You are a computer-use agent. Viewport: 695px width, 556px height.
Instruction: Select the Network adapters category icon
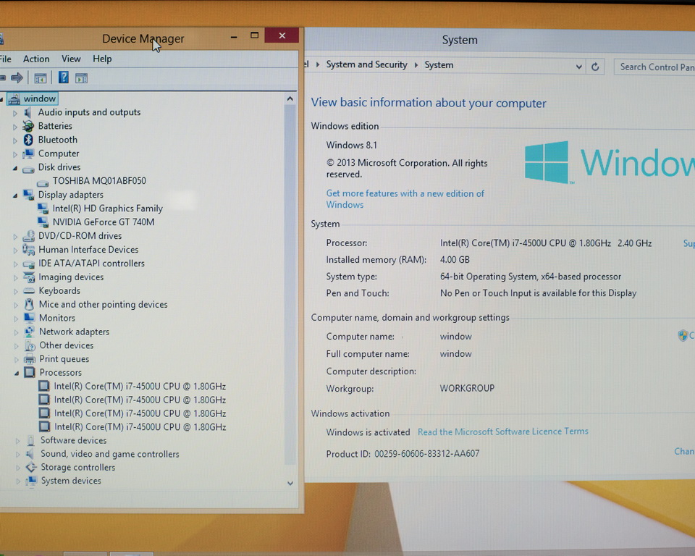click(30, 332)
